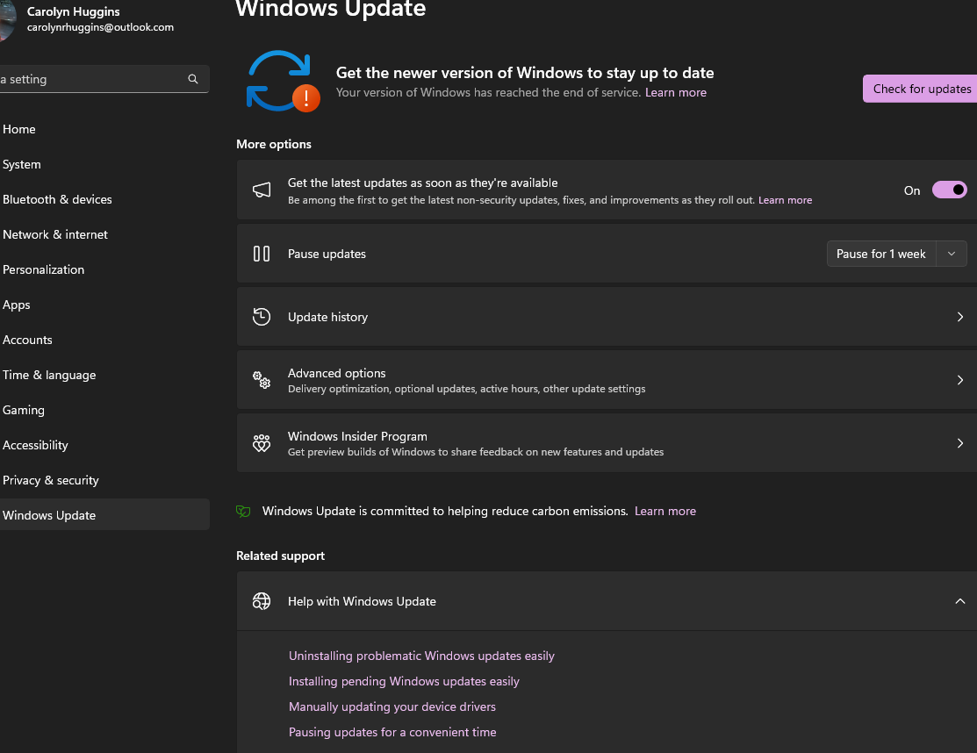
Task: Collapse the Help with Windows Update section
Action: [959, 601]
